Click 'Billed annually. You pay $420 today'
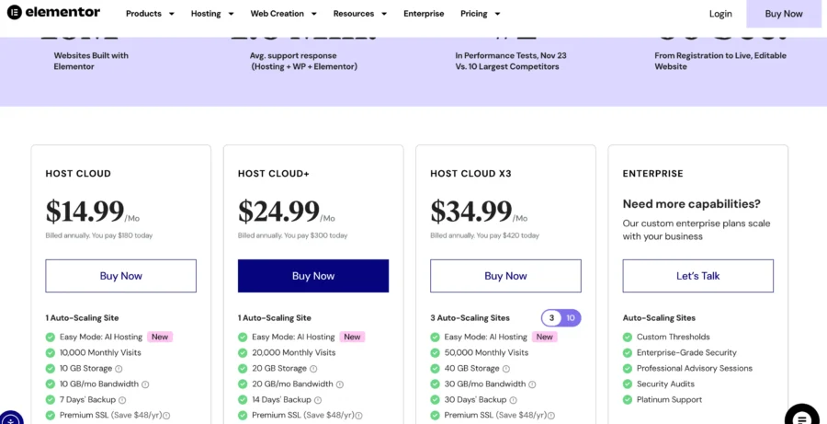 (x=484, y=235)
